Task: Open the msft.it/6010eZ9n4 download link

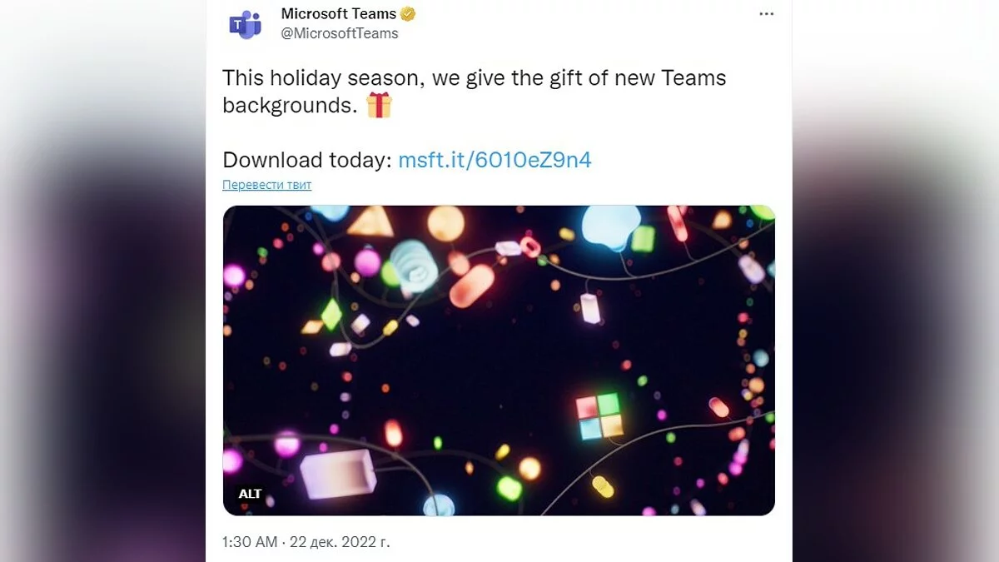Action: (x=495, y=160)
